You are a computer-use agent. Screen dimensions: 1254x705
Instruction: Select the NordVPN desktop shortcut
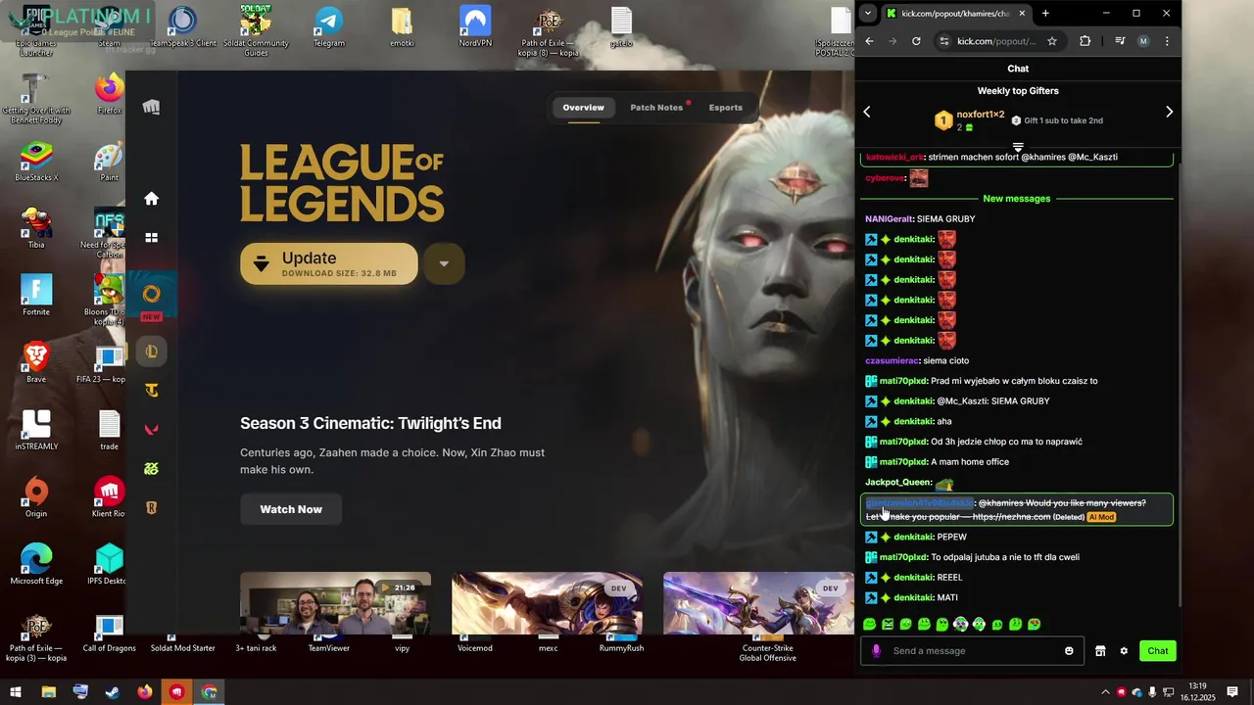[475, 26]
